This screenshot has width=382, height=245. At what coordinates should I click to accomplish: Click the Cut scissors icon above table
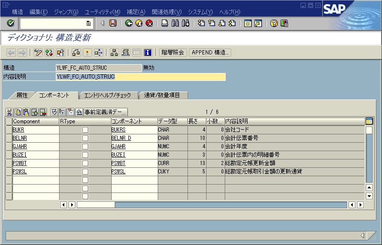click(10, 112)
